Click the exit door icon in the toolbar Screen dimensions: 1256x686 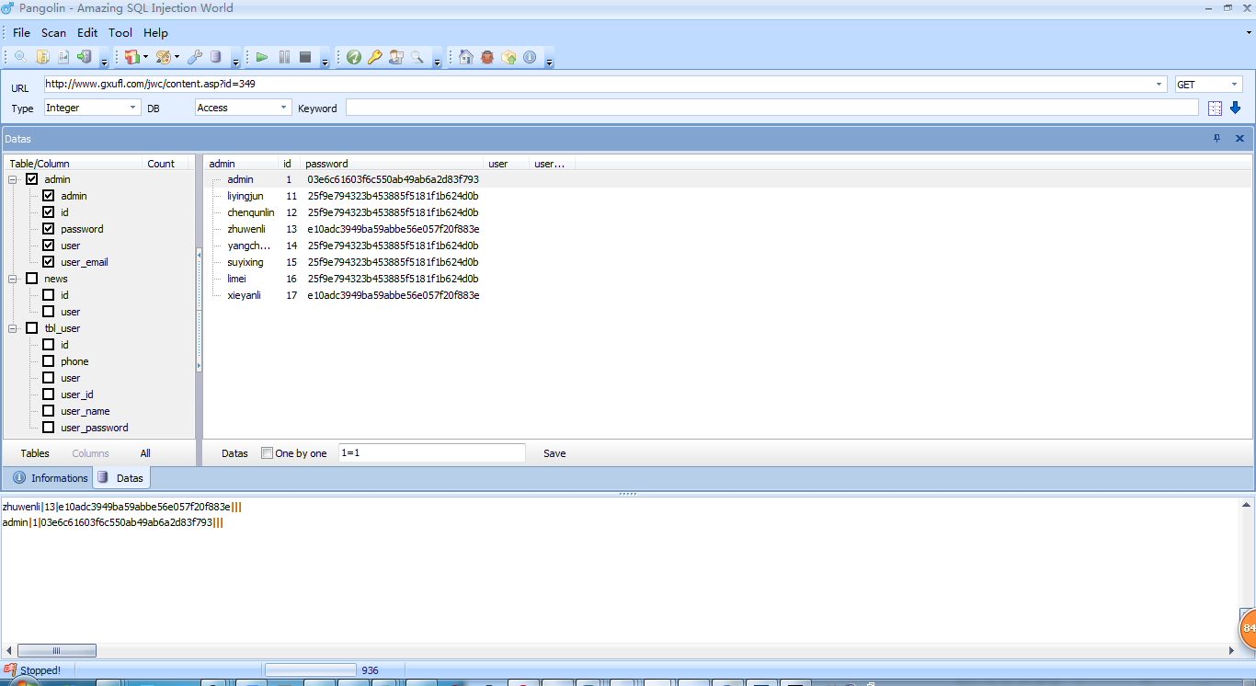[x=85, y=57]
